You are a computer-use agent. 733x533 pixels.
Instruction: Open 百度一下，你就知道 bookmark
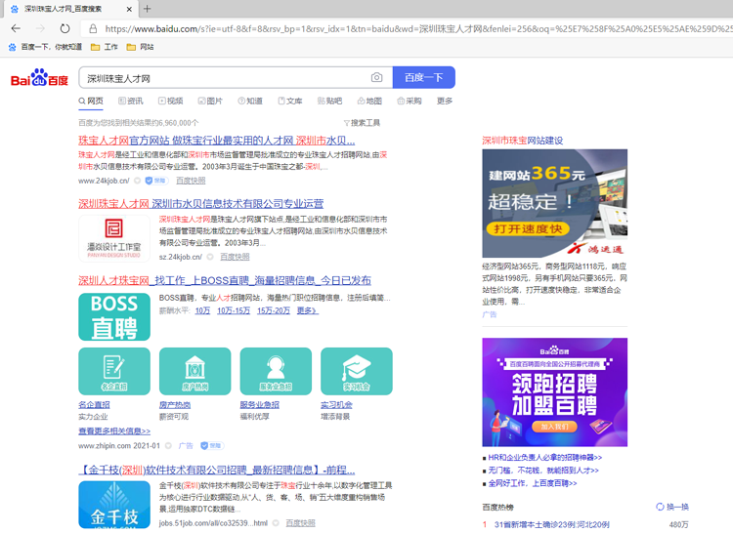[45, 47]
